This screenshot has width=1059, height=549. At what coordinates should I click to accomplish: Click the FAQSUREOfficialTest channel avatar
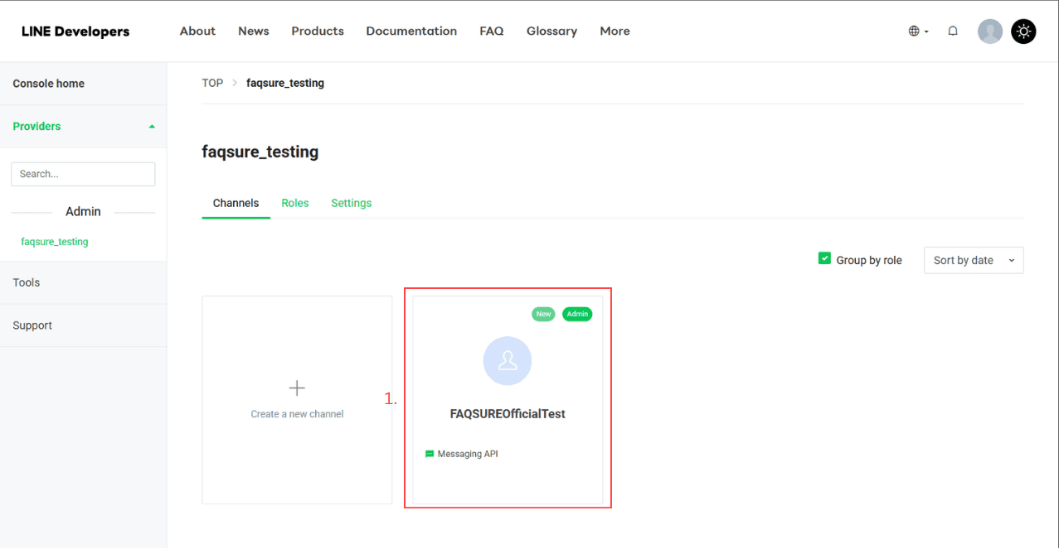(508, 361)
